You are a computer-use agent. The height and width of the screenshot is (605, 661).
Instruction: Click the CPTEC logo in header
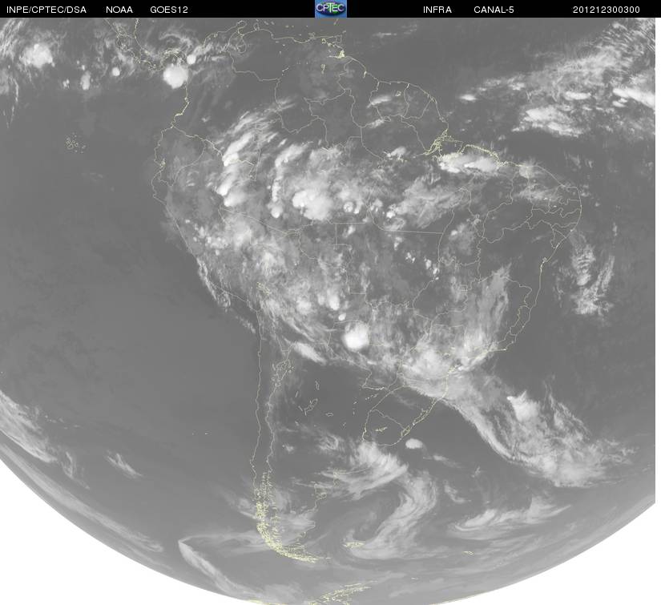pos(331,9)
